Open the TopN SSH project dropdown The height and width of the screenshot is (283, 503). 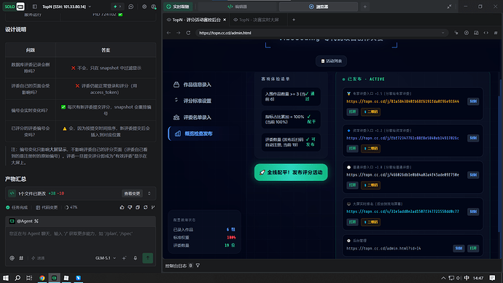67,7
